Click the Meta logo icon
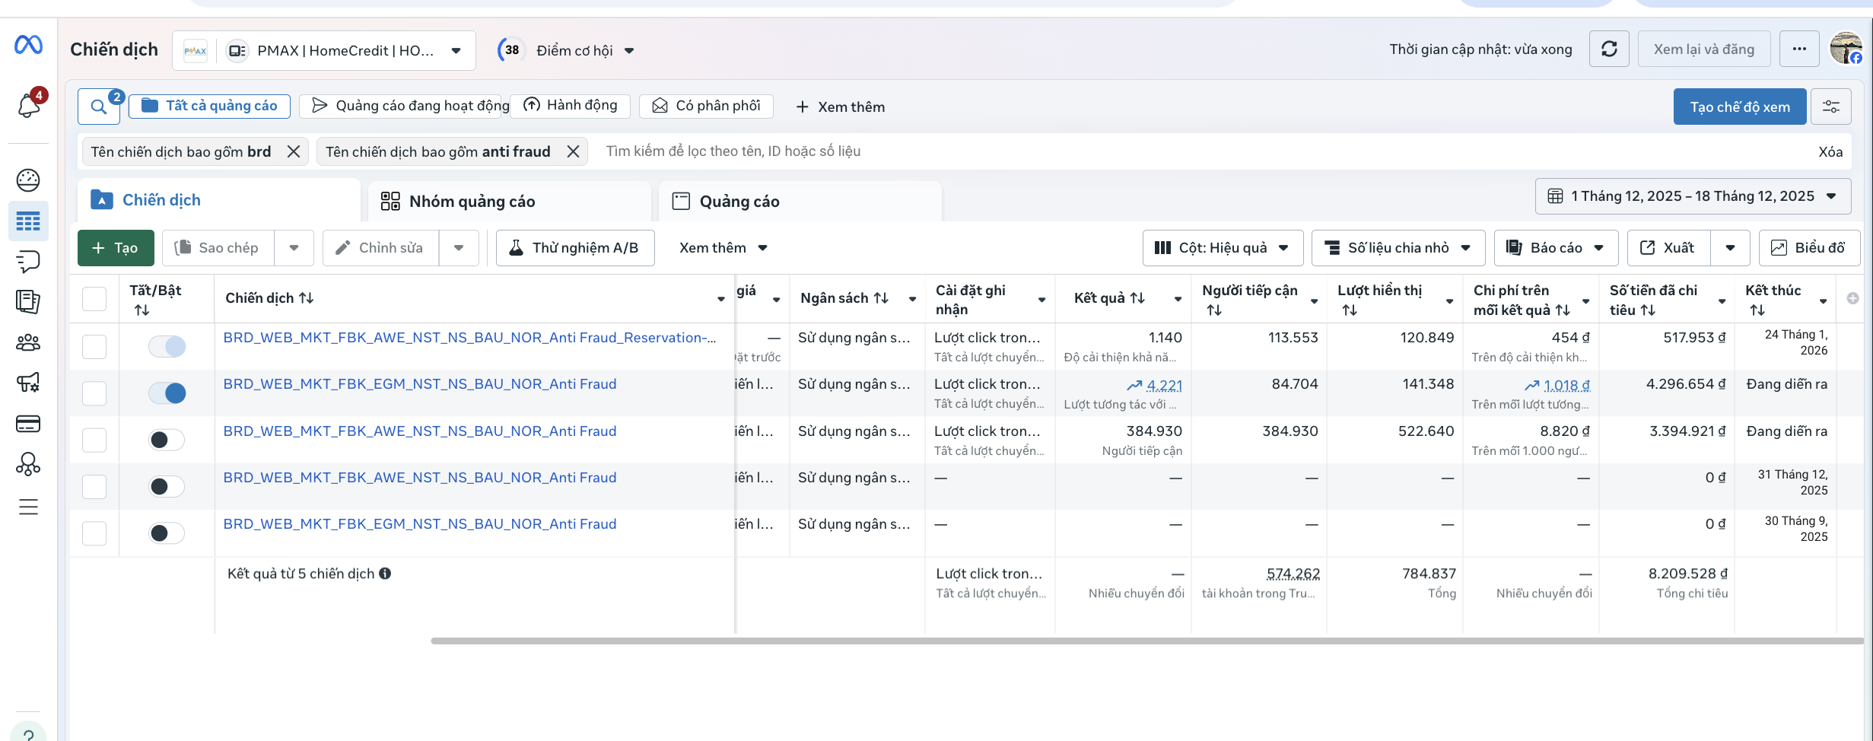The height and width of the screenshot is (741, 1873). pyautogui.click(x=28, y=45)
